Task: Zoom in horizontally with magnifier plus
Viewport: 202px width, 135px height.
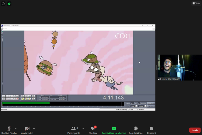Action: click(23, 96)
